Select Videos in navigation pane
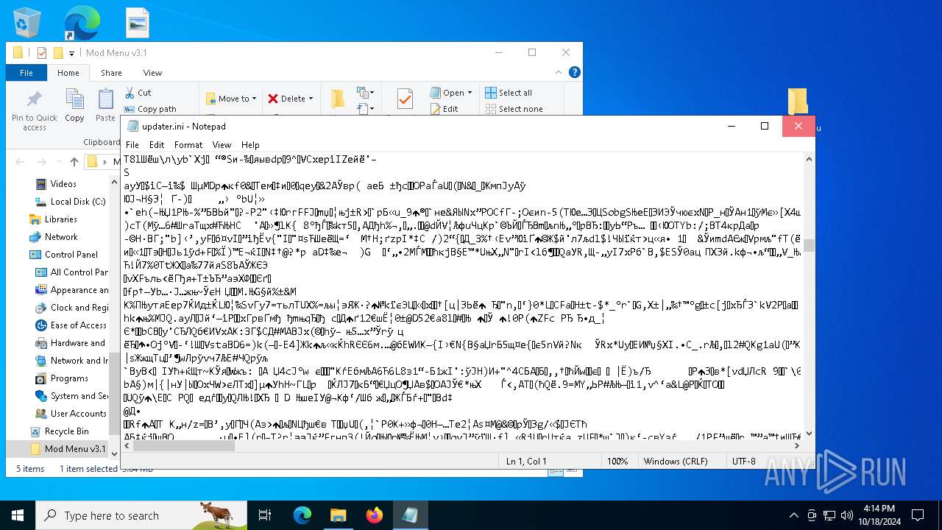The width and height of the screenshot is (942, 530). [x=63, y=184]
